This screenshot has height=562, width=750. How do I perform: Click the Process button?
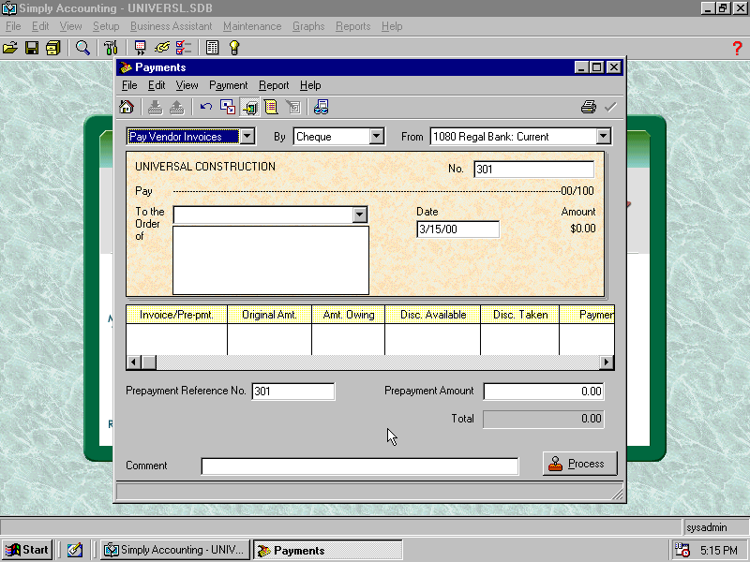pos(579,464)
